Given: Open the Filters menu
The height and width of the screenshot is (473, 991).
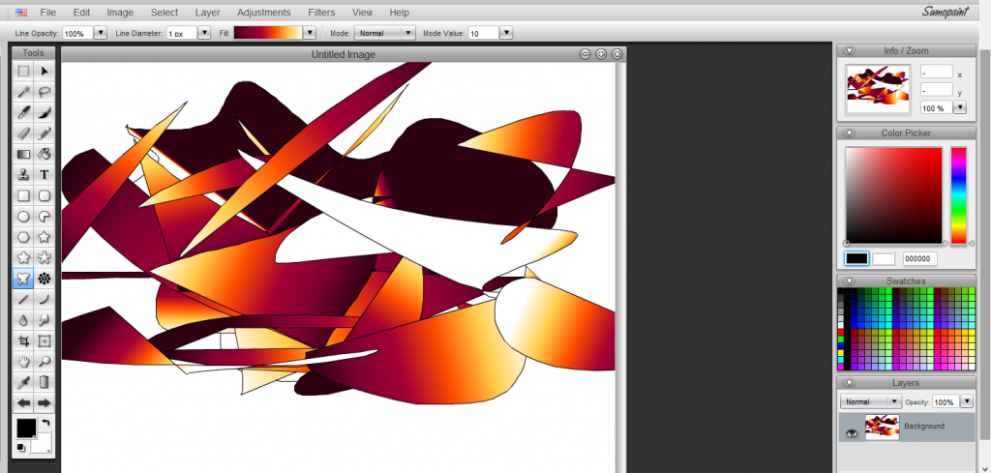Looking at the screenshot, I should (320, 13).
